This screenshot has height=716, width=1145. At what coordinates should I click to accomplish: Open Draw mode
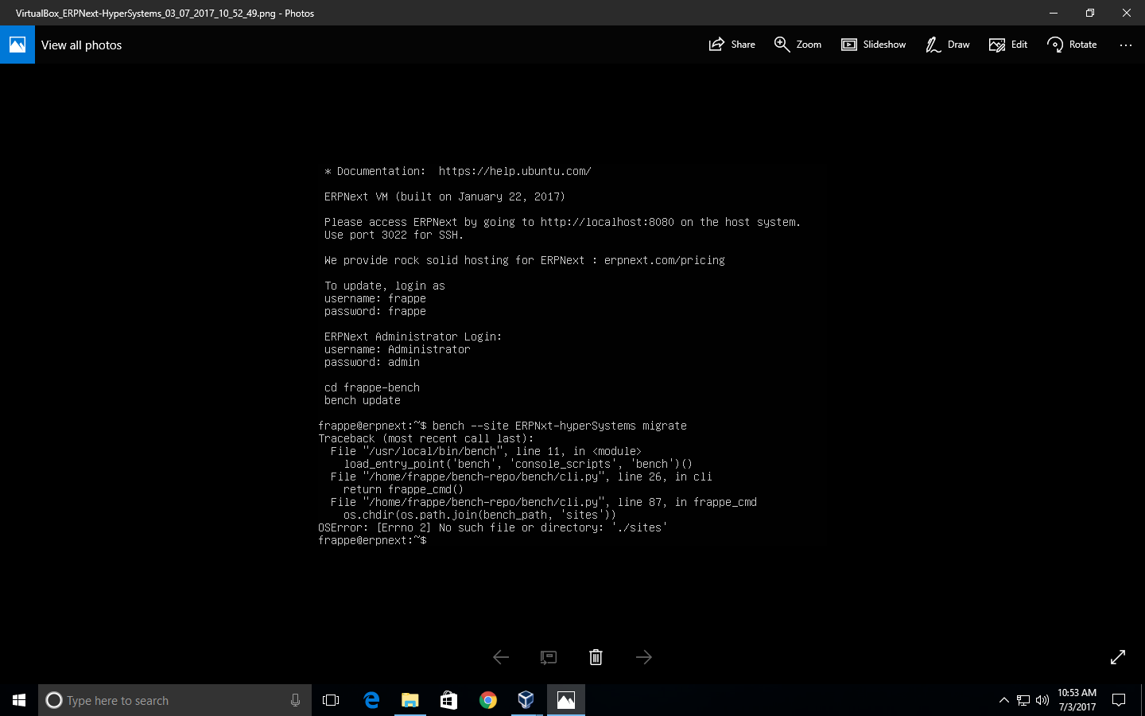tap(947, 45)
